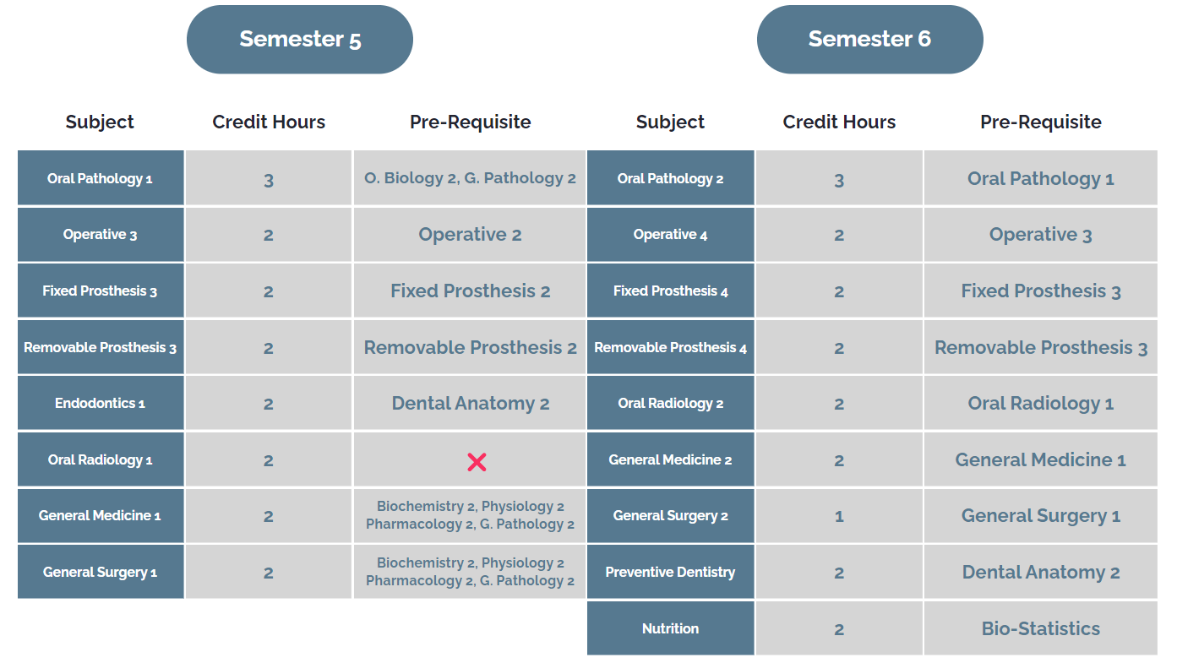1177x663 pixels.
Task: Select the Operative 4 subject cell
Action: (x=670, y=235)
